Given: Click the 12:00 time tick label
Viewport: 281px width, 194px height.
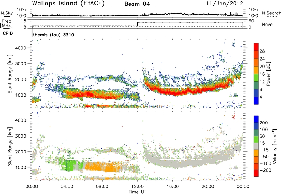Looking at the screenshot, I should (x=137, y=187).
